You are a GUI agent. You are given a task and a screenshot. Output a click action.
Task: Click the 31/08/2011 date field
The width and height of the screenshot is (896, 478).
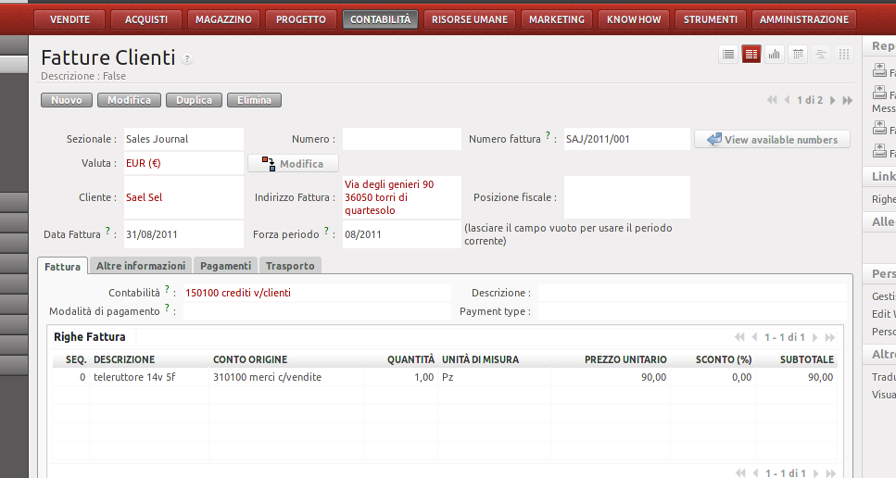pos(183,234)
